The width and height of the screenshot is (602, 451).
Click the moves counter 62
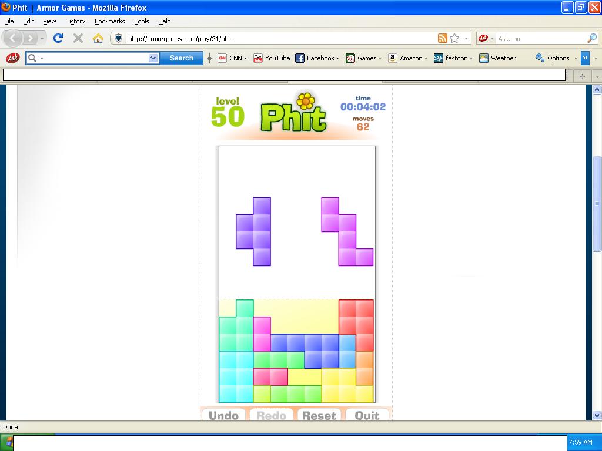tap(363, 127)
